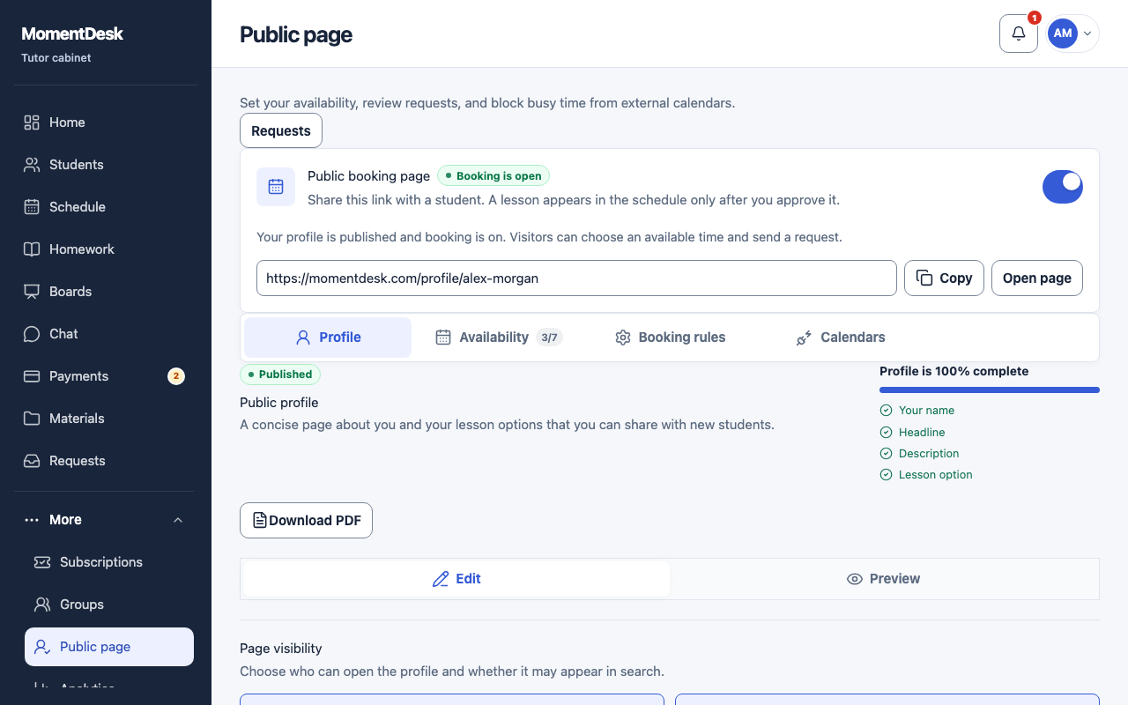Click the "Headline" checklist item
The height and width of the screenshot is (705, 1128).
tap(912, 432)
